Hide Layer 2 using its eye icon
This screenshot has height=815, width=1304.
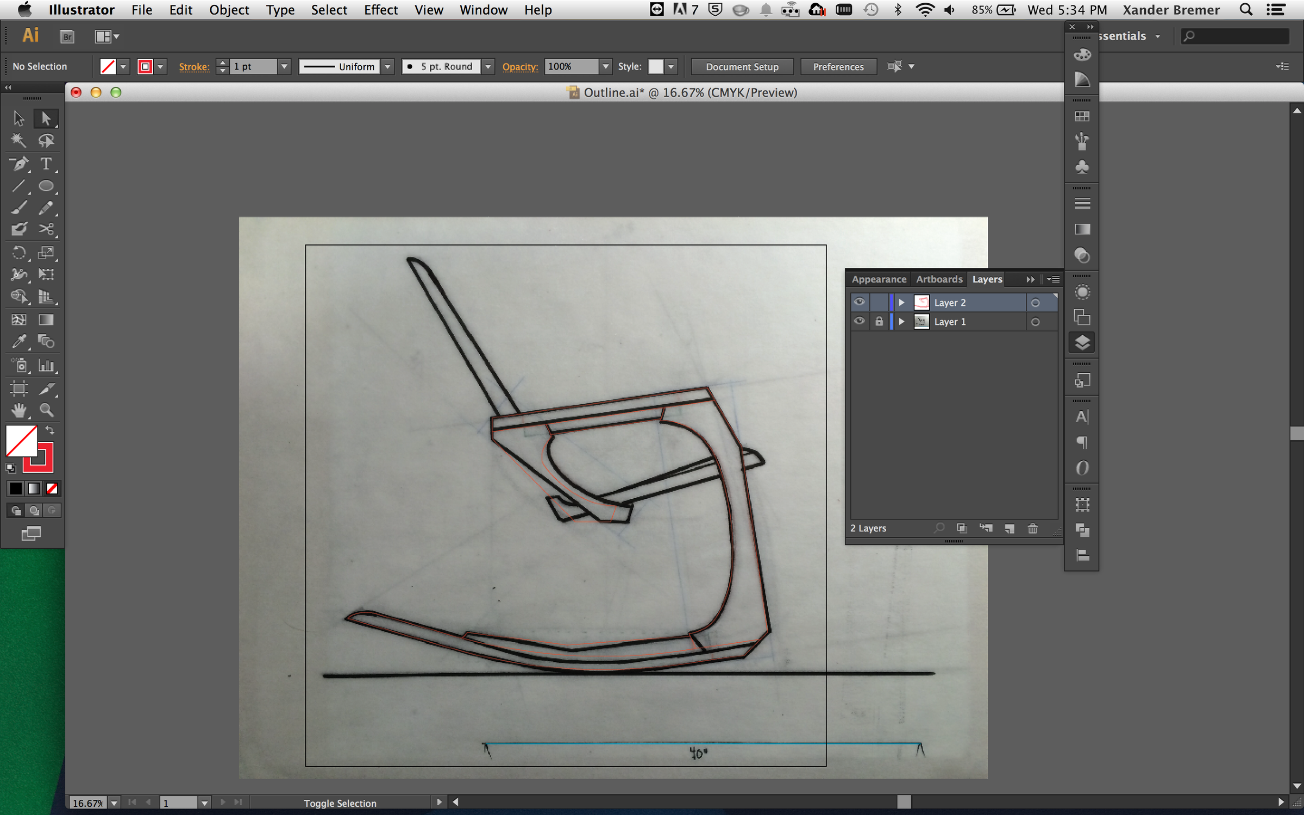(859, 302)
